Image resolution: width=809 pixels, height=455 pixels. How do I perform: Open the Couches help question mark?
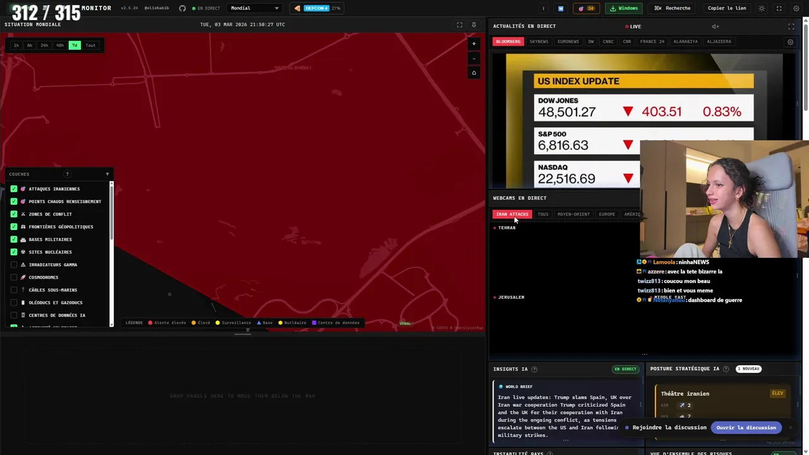(x=67, y=174)
